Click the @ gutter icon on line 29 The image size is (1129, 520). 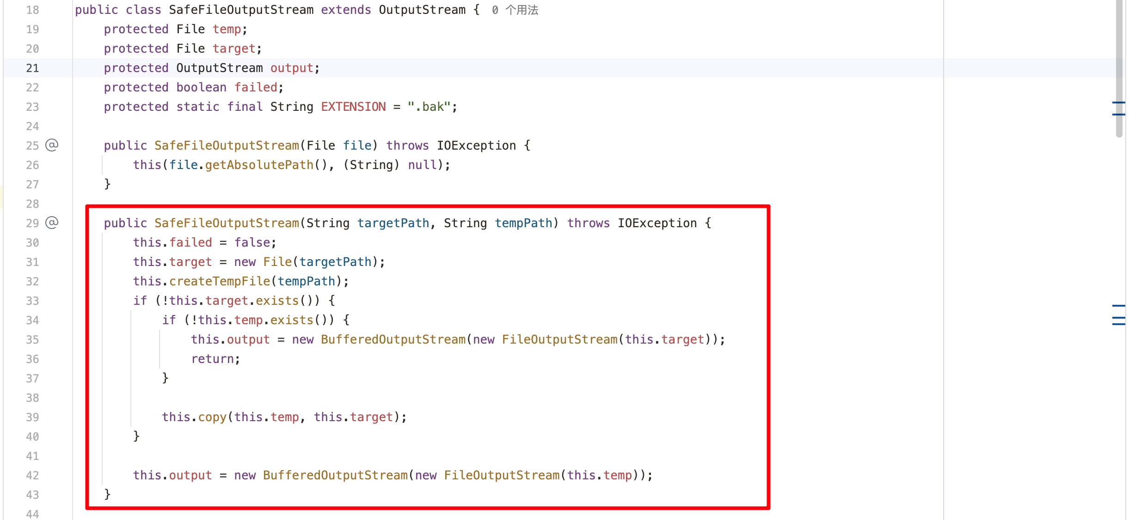tap(52, 223)
